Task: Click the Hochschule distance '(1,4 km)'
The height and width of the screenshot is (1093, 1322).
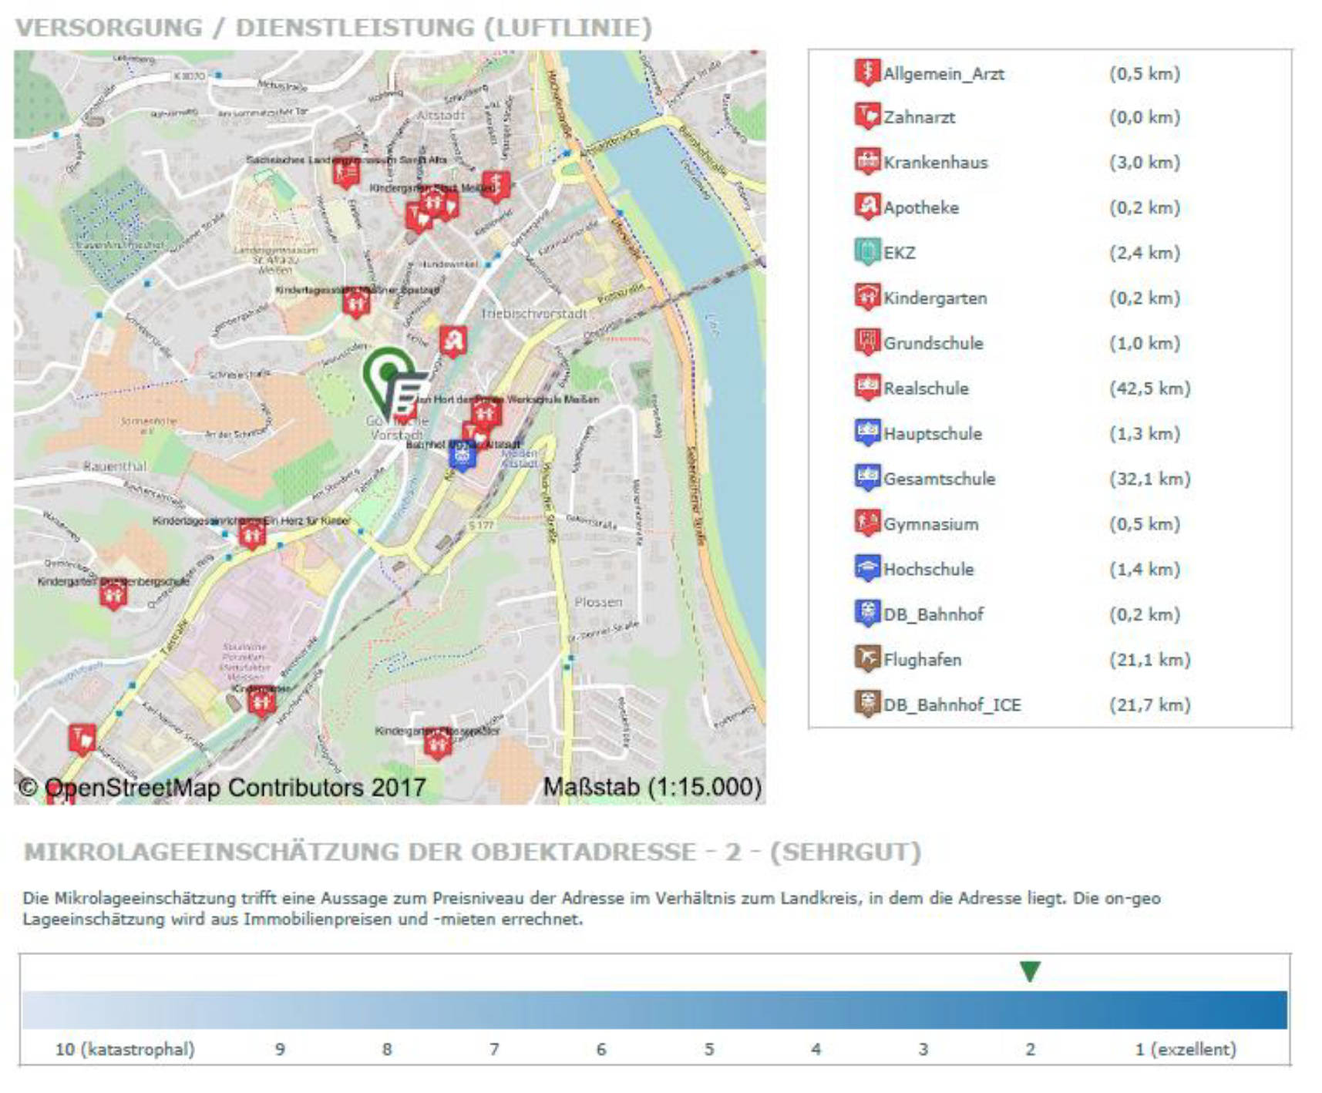Action: [x=1145, y=569]
